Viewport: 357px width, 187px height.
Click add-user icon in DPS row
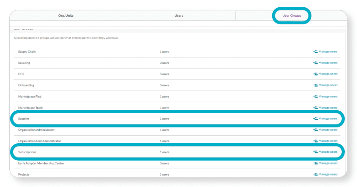316,74
